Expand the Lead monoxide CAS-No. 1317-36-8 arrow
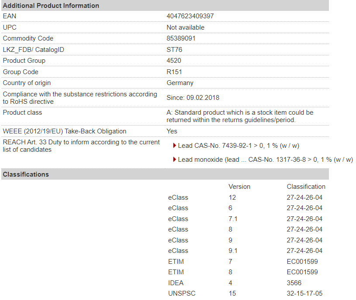 click(x=174, y=160)
